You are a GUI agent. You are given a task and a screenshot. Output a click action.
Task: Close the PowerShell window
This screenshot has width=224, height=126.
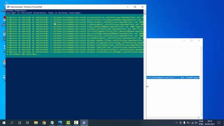(142, 7)
